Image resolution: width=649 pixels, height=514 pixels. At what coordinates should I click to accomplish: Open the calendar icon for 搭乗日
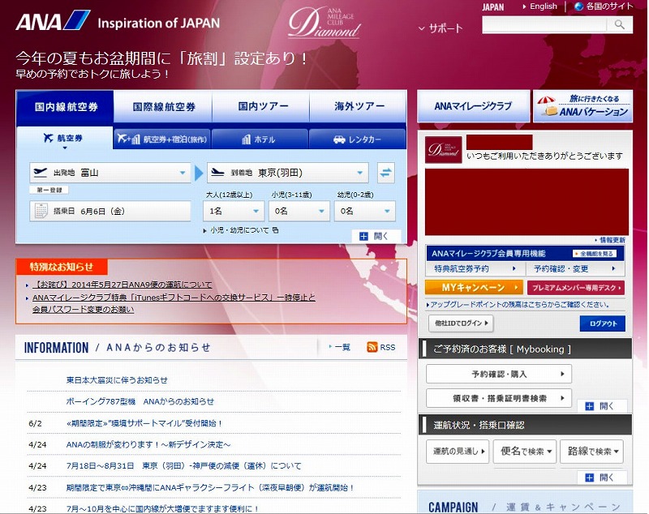[41, 211]
